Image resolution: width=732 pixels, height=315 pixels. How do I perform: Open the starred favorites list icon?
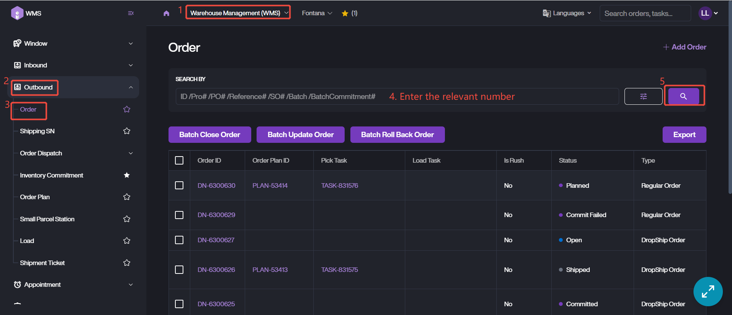345,13
